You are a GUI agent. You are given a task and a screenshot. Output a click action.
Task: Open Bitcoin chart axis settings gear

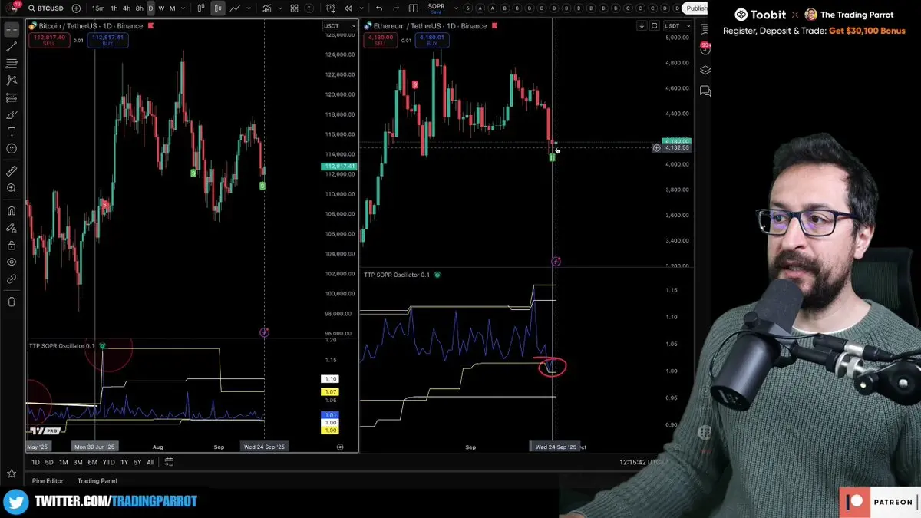tap(340, 447)
